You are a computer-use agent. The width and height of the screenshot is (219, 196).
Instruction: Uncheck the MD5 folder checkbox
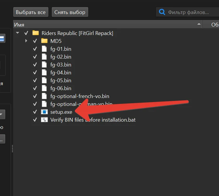(x=35, y=41)
